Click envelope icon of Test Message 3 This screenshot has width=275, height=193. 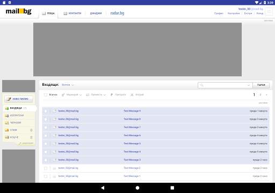coord(54,160)
